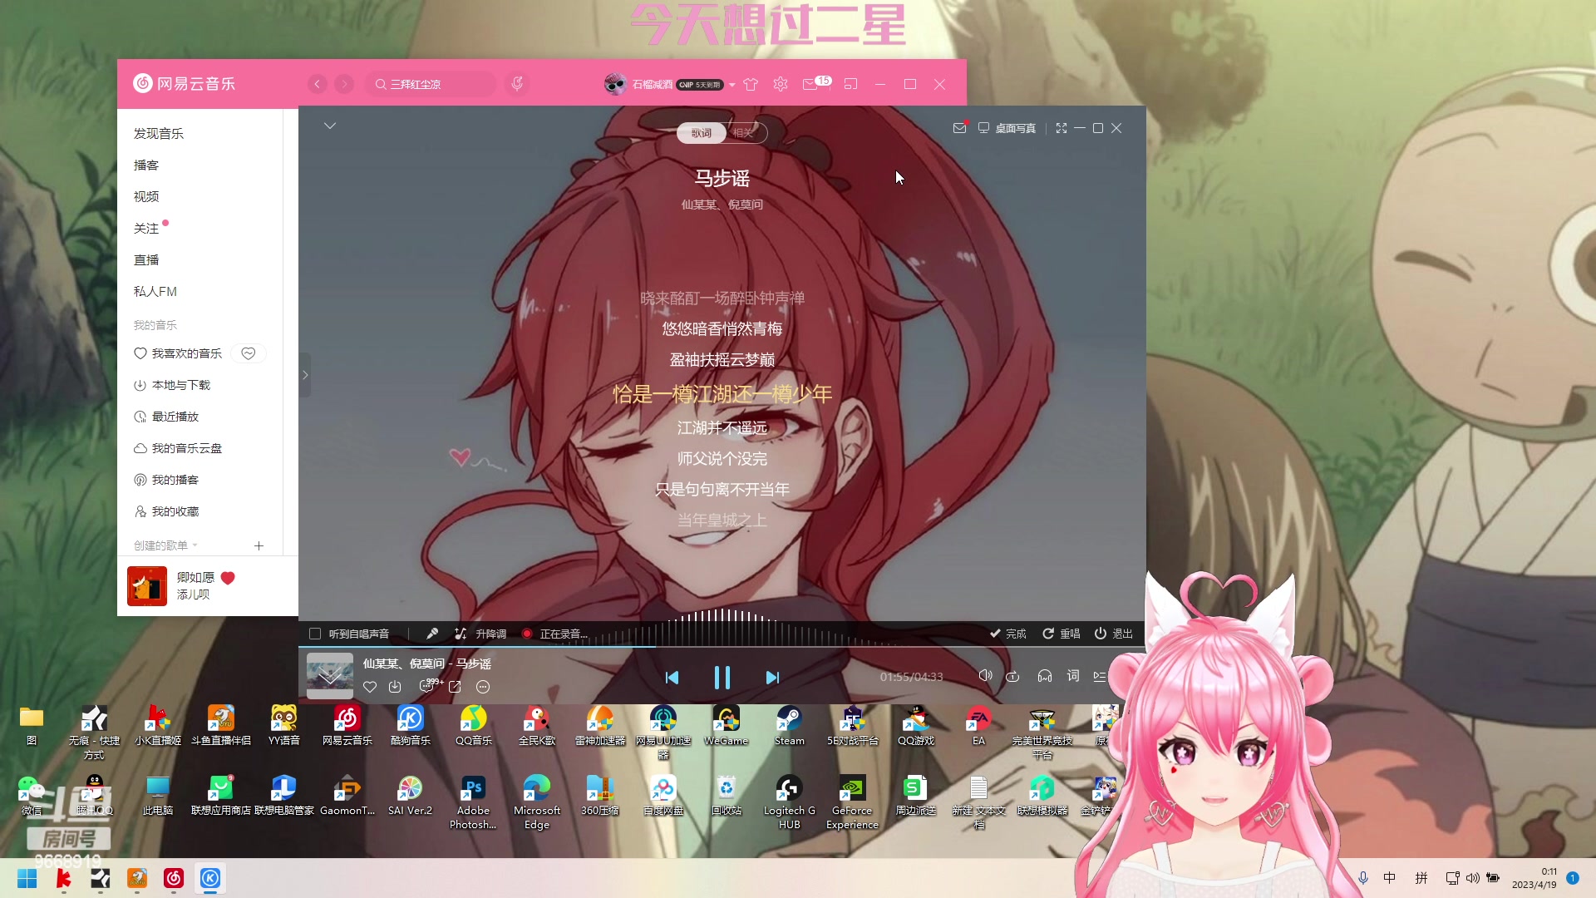1596x898 pixels.
Task: Open the Windows Start menu
Action: pos(27,878)
